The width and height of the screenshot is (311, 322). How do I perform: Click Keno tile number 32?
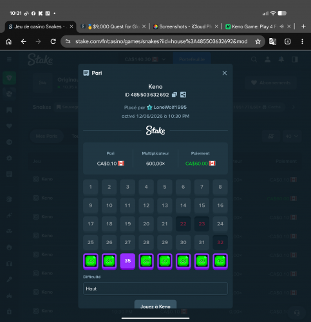coord(220,242)
